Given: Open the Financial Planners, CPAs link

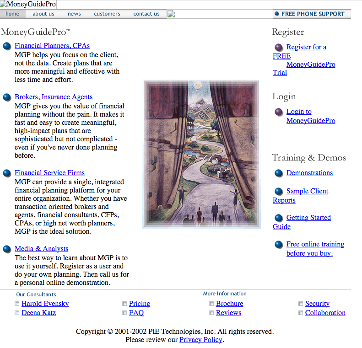Looking at the screenshot, I should click(52, 46).
